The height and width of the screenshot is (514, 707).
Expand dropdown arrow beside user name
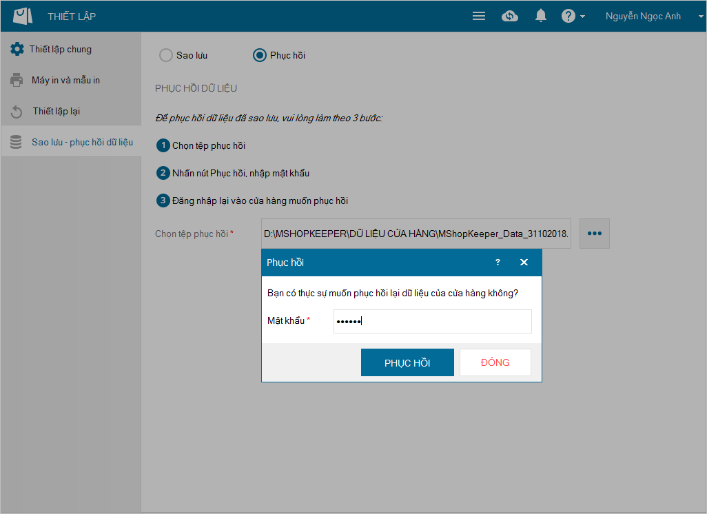(701, 17)
